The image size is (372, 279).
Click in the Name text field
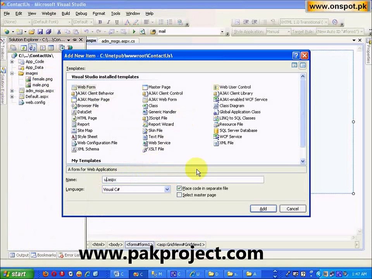(x=183, y=179)
